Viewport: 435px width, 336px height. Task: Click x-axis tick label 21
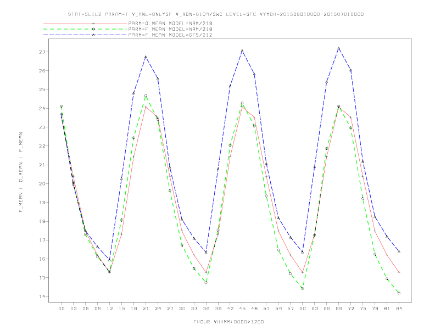(146, 309)
